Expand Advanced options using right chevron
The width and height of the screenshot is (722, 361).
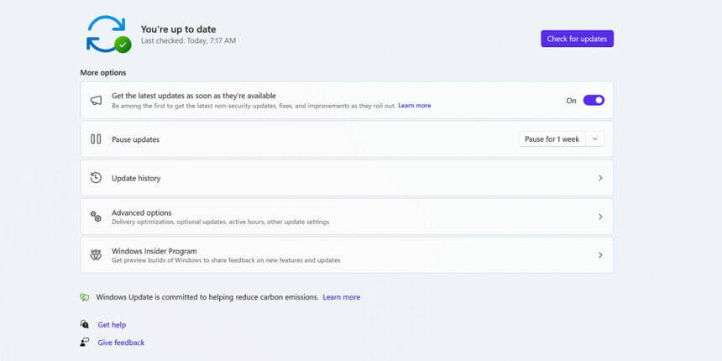point(600,217)
